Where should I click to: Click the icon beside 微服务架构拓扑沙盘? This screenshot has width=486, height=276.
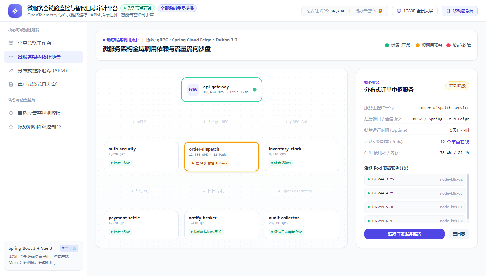(x=11, y=57)
